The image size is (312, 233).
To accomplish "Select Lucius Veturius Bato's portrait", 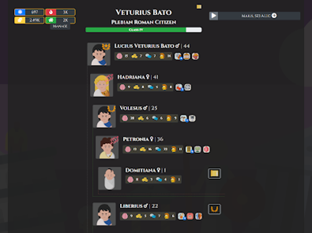I will pyautogui.click(x=99, y=54).
